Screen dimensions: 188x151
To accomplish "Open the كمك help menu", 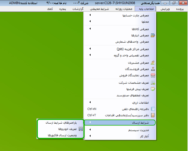I will click(x=50, y=9).
